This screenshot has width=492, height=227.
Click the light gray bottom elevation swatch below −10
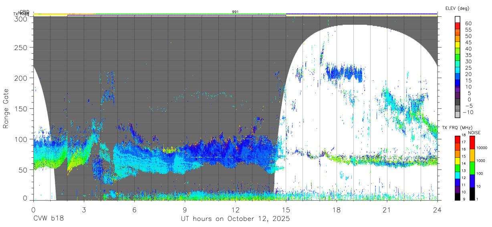pos(458,115)
